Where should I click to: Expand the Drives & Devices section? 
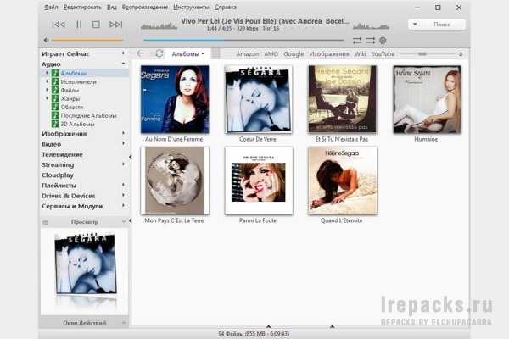click(123, 195)
